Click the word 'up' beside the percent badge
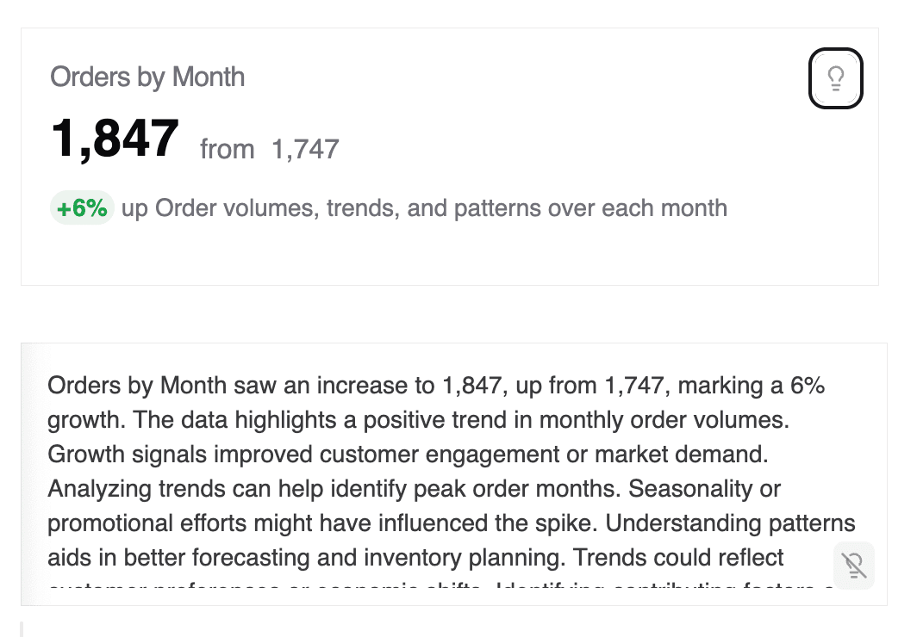917x637 pixels. (x=134, y=208)
